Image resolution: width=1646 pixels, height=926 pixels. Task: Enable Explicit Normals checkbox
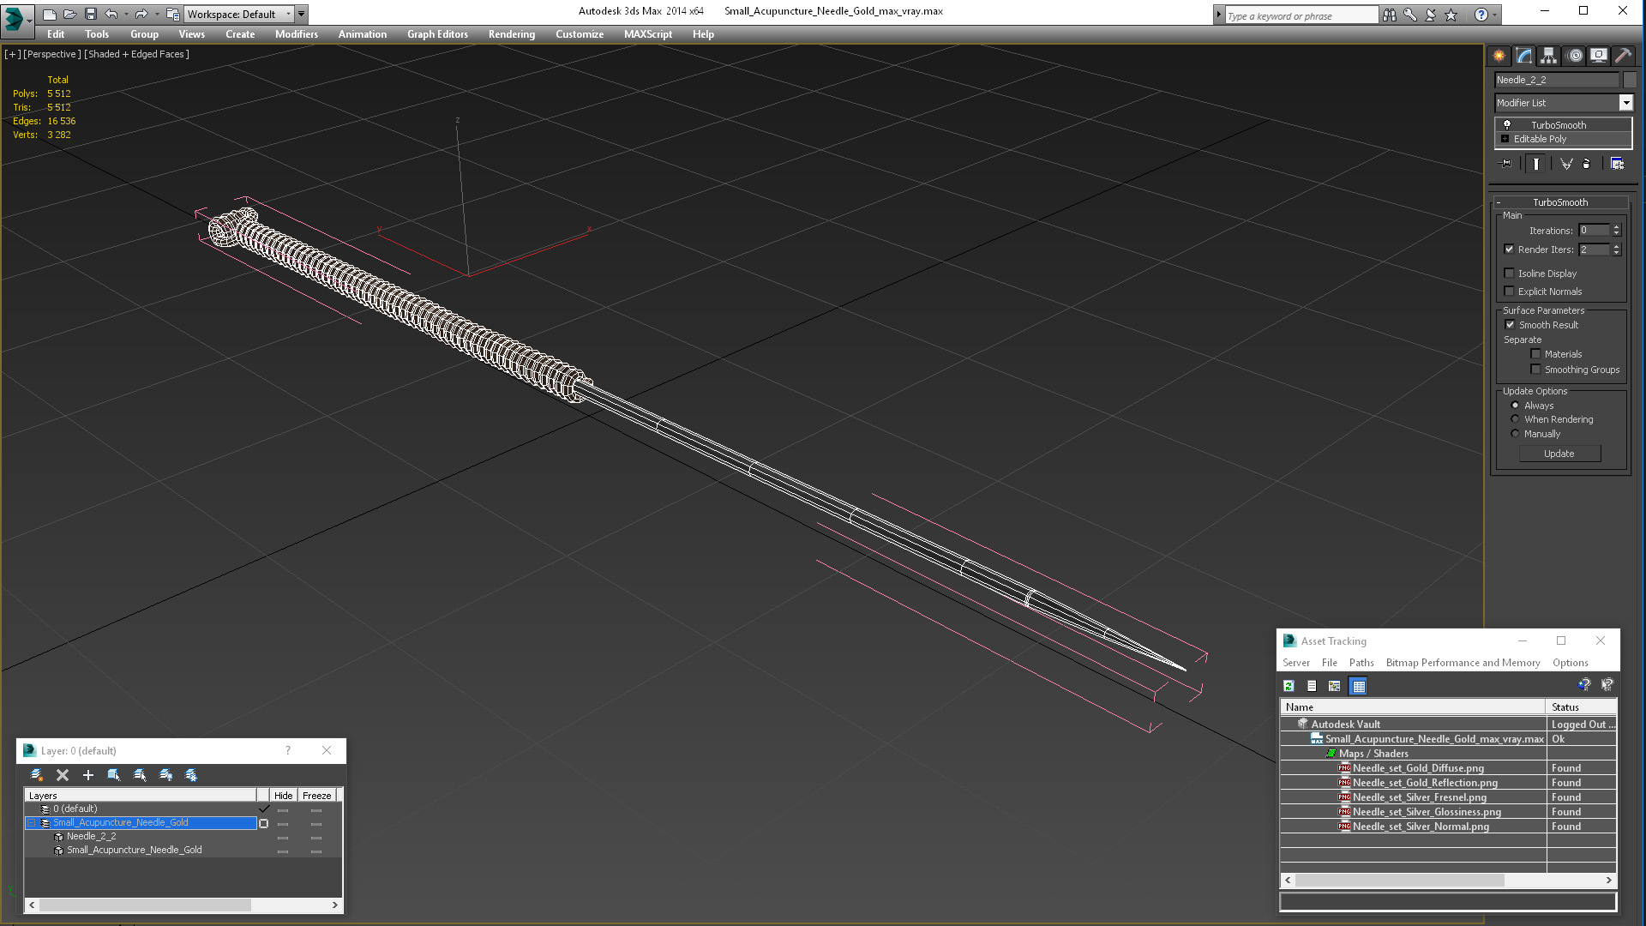coord(1509,292)
